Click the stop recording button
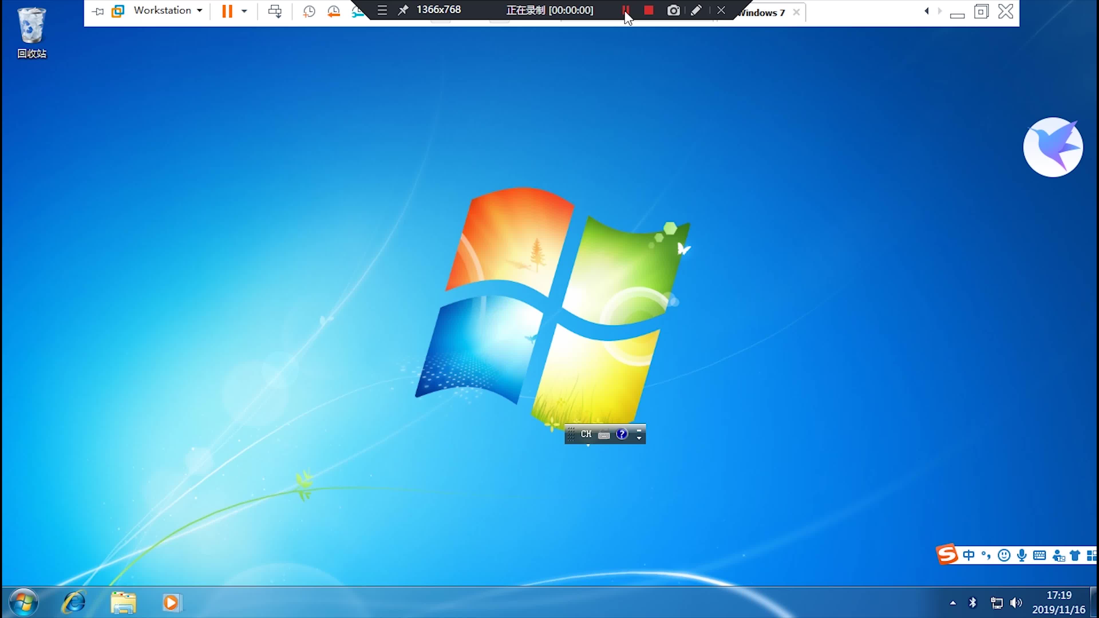The height and width of the screenshot is (618, 1099). [648, 10]
